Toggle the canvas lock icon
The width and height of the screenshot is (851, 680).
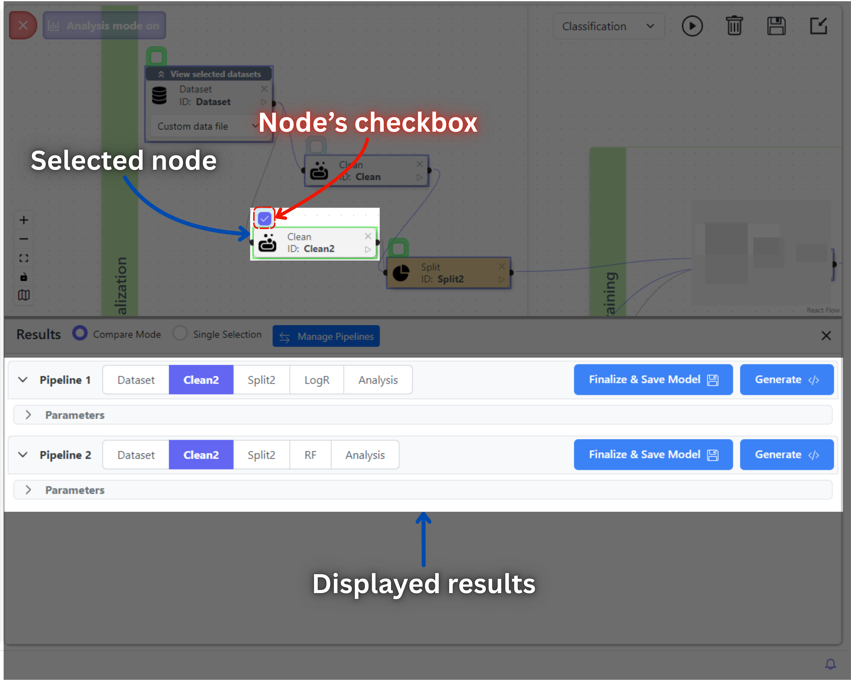24,277
